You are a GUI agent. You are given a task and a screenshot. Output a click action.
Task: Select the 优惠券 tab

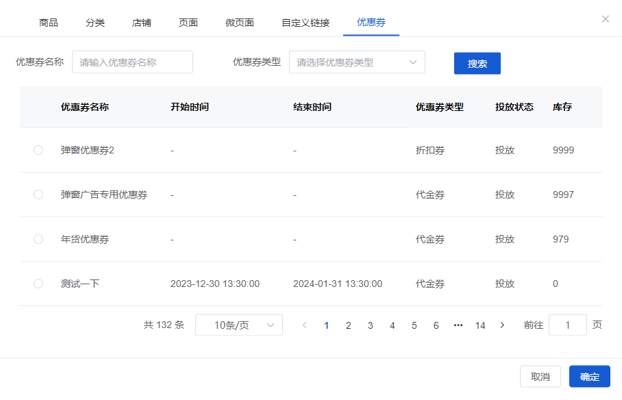(371, 22)
